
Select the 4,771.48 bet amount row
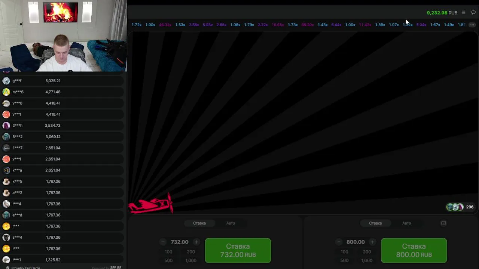point(62,92)
